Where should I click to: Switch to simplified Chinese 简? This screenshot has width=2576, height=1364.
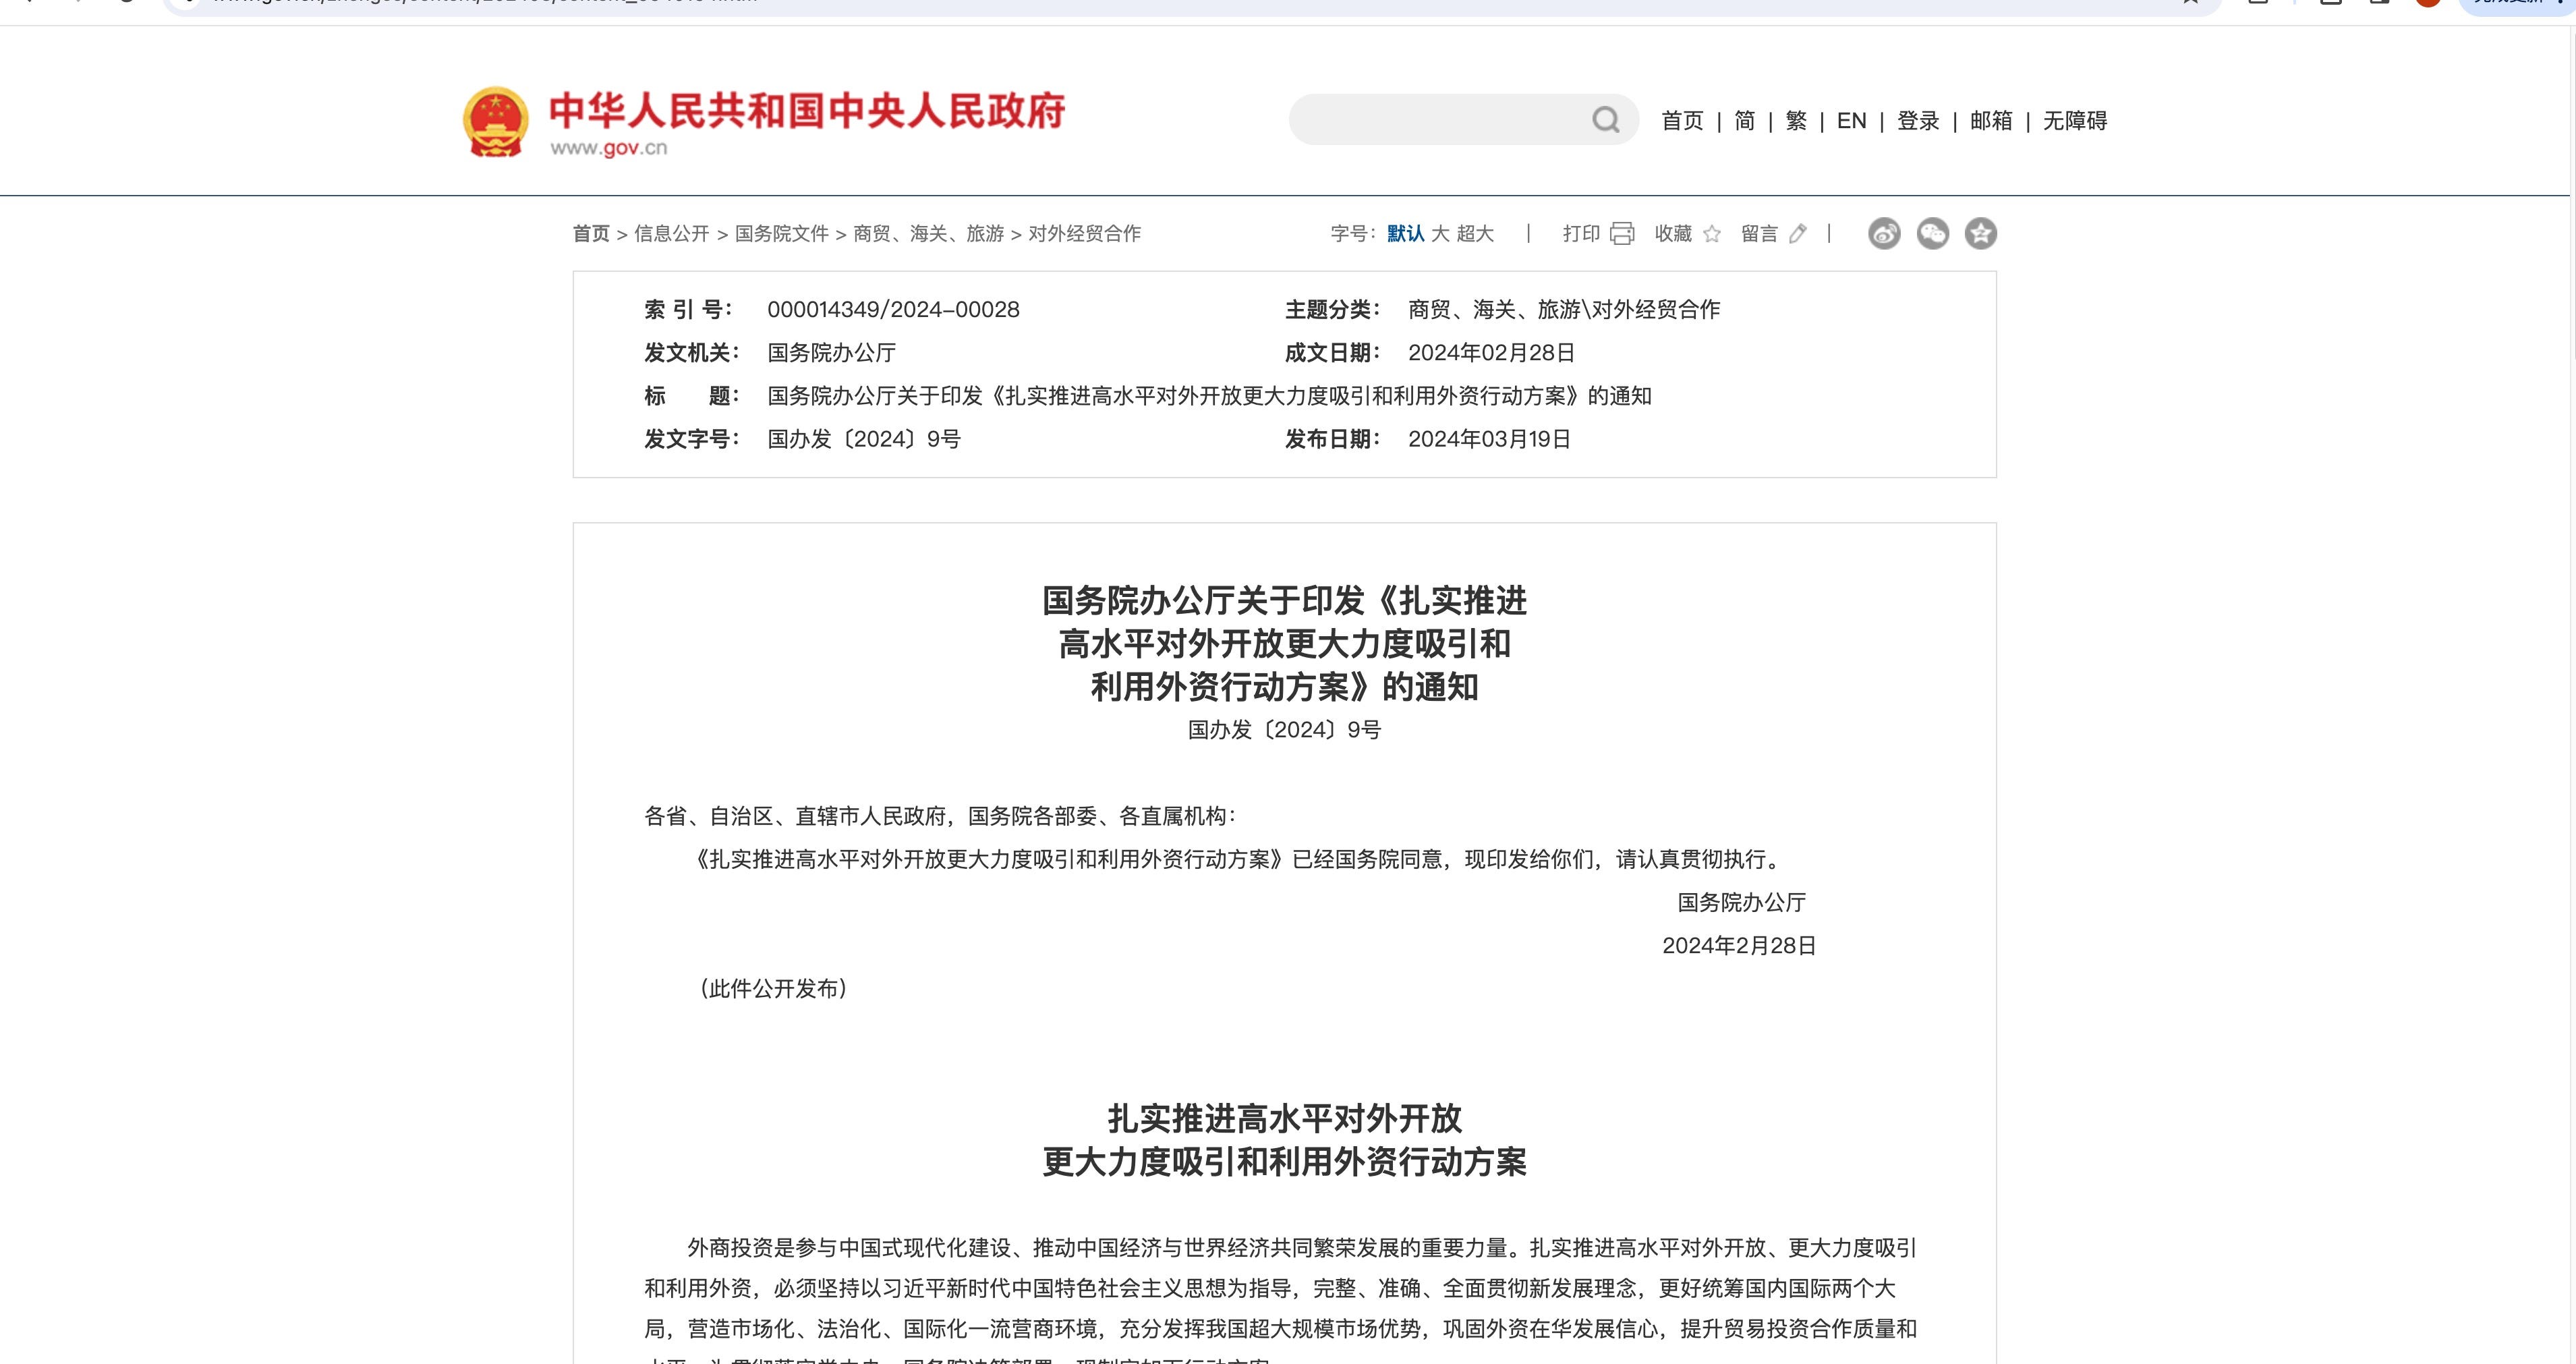tap(1744, 121)
